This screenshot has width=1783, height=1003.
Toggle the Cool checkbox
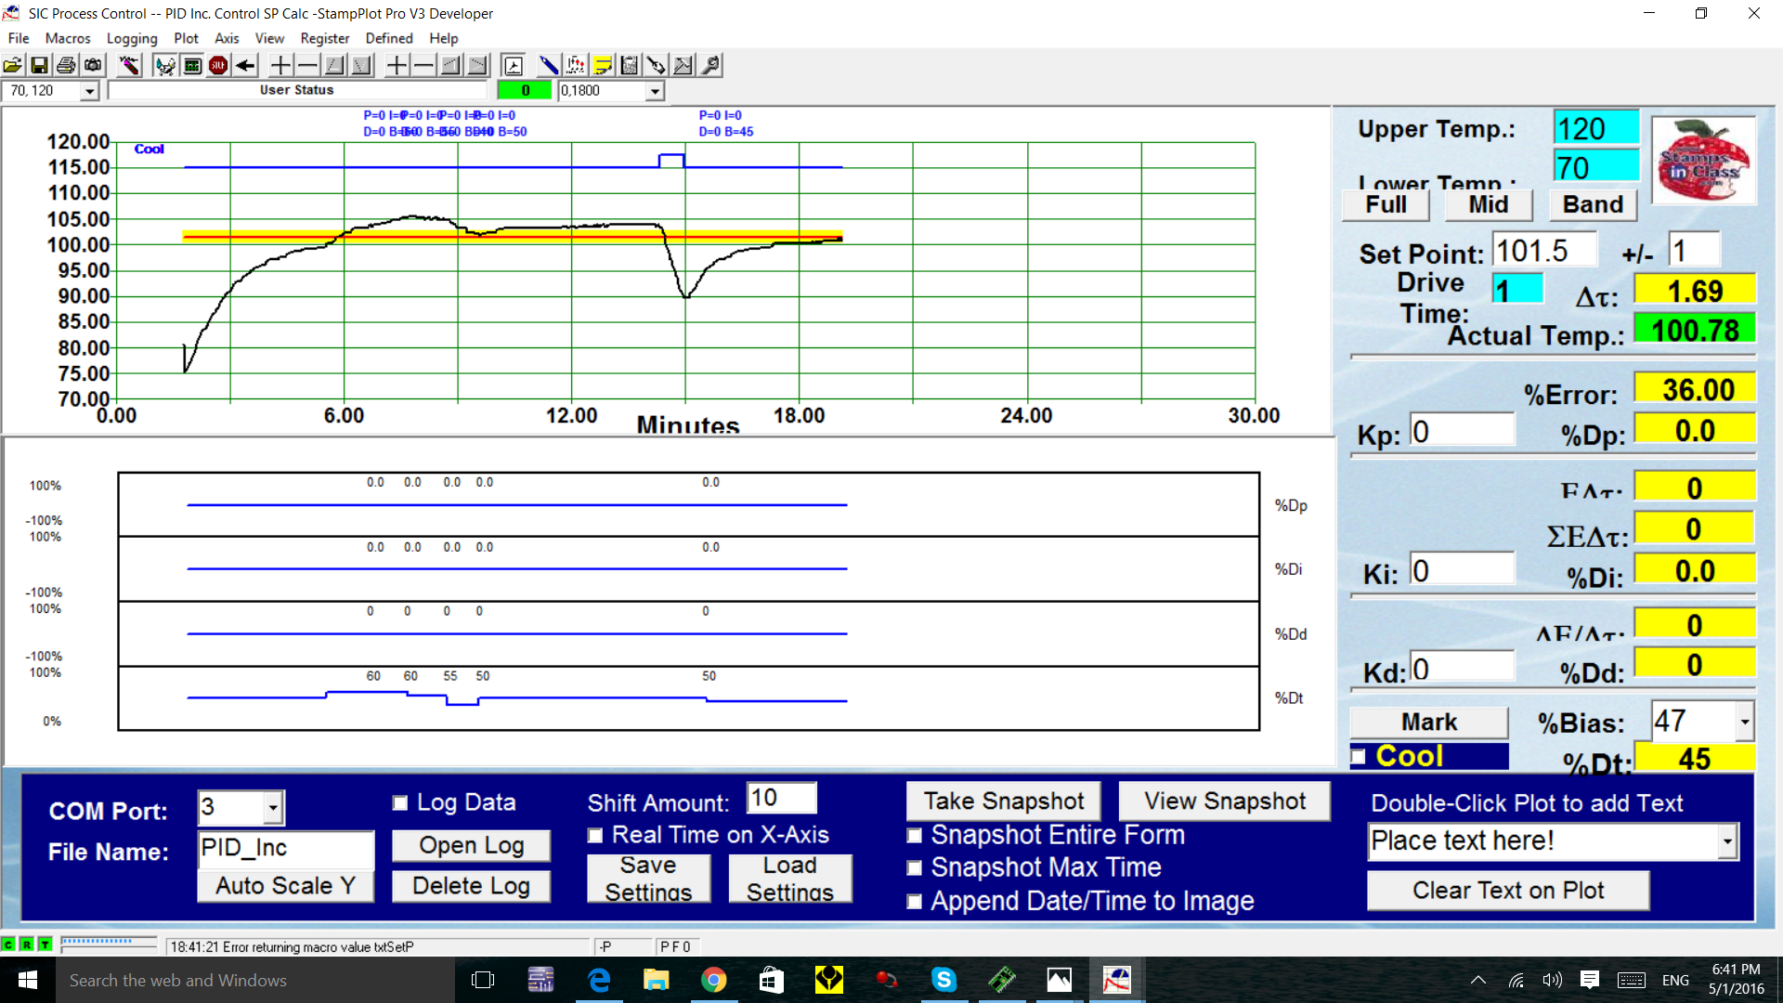click(x=1359, y=757)
